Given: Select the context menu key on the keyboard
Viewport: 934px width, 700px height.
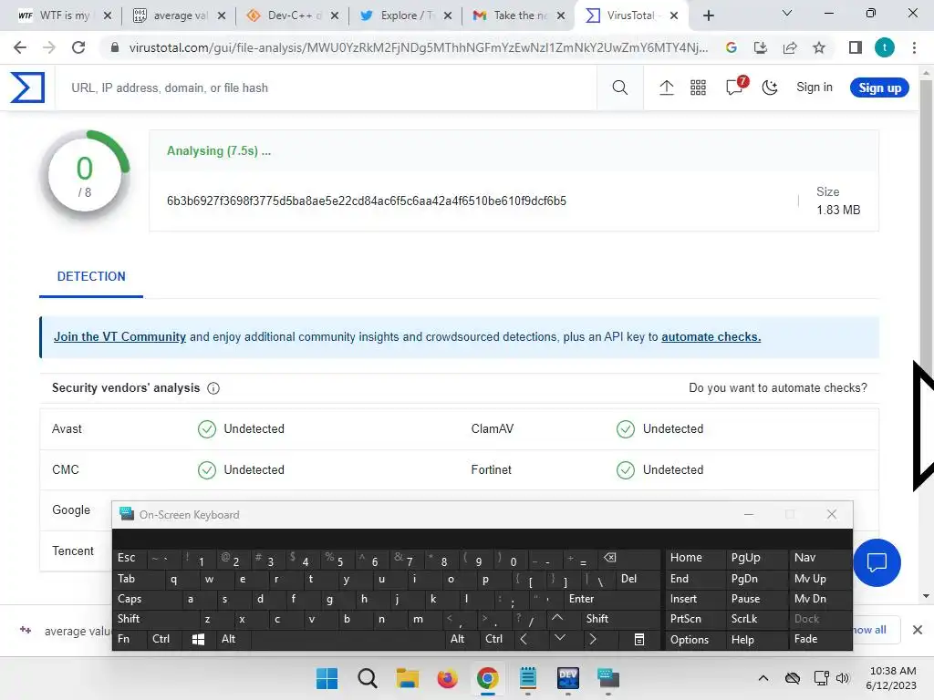Looking at the screenshot, I should [639, 639].
